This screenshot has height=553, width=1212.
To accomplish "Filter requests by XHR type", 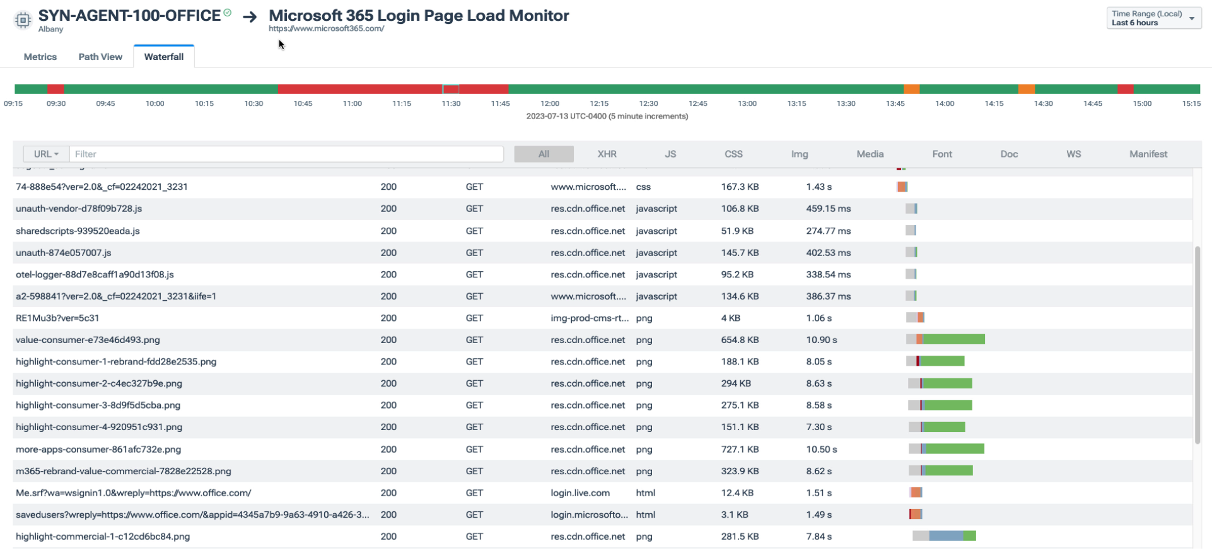I will click(607, 154).
